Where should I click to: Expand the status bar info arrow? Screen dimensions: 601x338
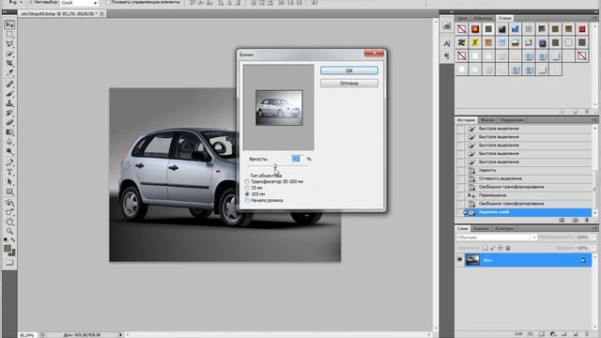pos(120,334)
